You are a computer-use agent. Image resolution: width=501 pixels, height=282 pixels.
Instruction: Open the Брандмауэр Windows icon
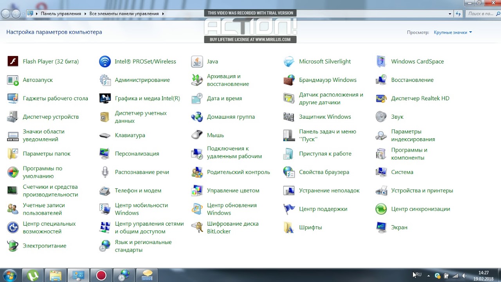[289, 80]
